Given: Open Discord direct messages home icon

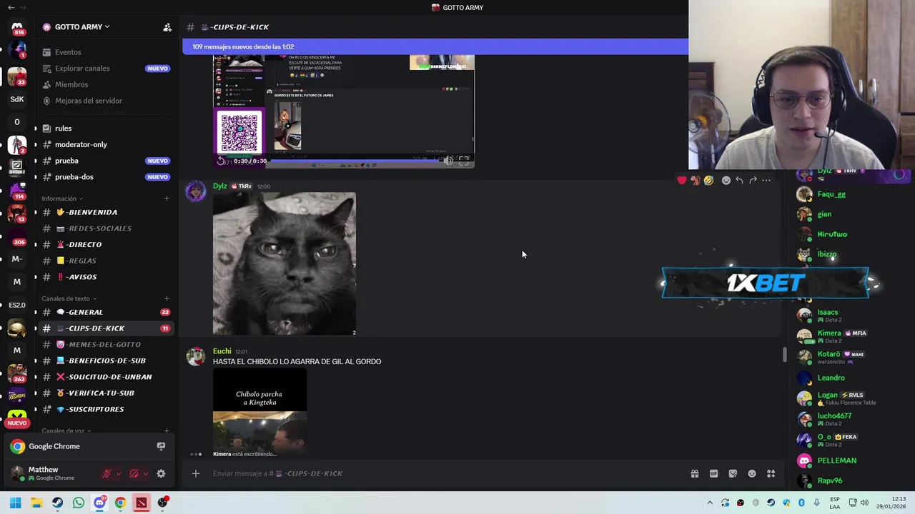Looking at the screenshot, I should (17, 26).
